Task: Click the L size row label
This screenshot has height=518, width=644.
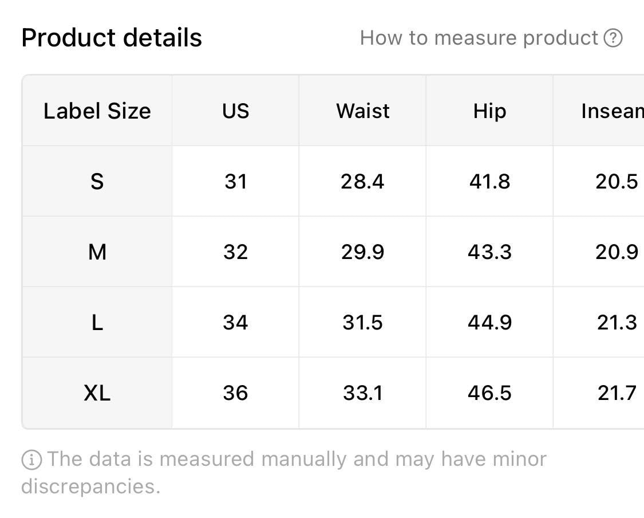Action: (x=97, y=323)
